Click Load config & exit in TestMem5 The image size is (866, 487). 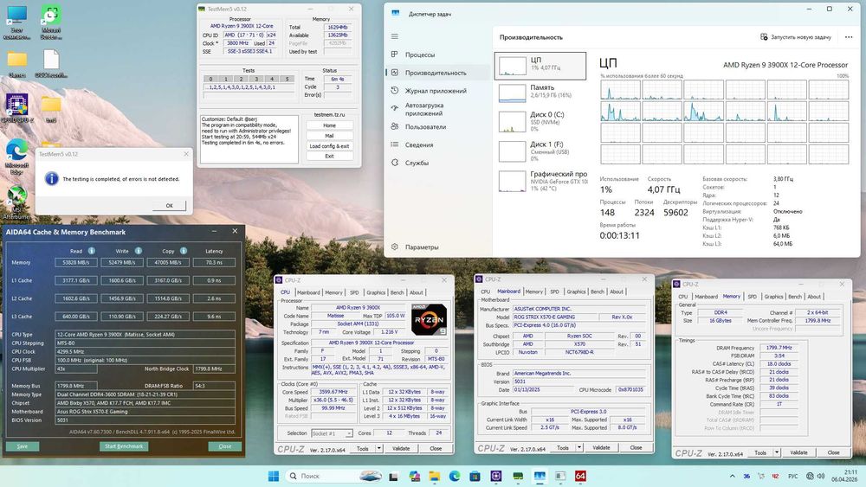point(329,146)
